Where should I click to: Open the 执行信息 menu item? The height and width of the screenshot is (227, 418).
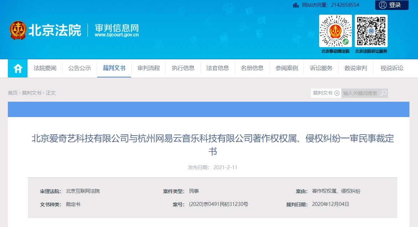pos(183,68)
